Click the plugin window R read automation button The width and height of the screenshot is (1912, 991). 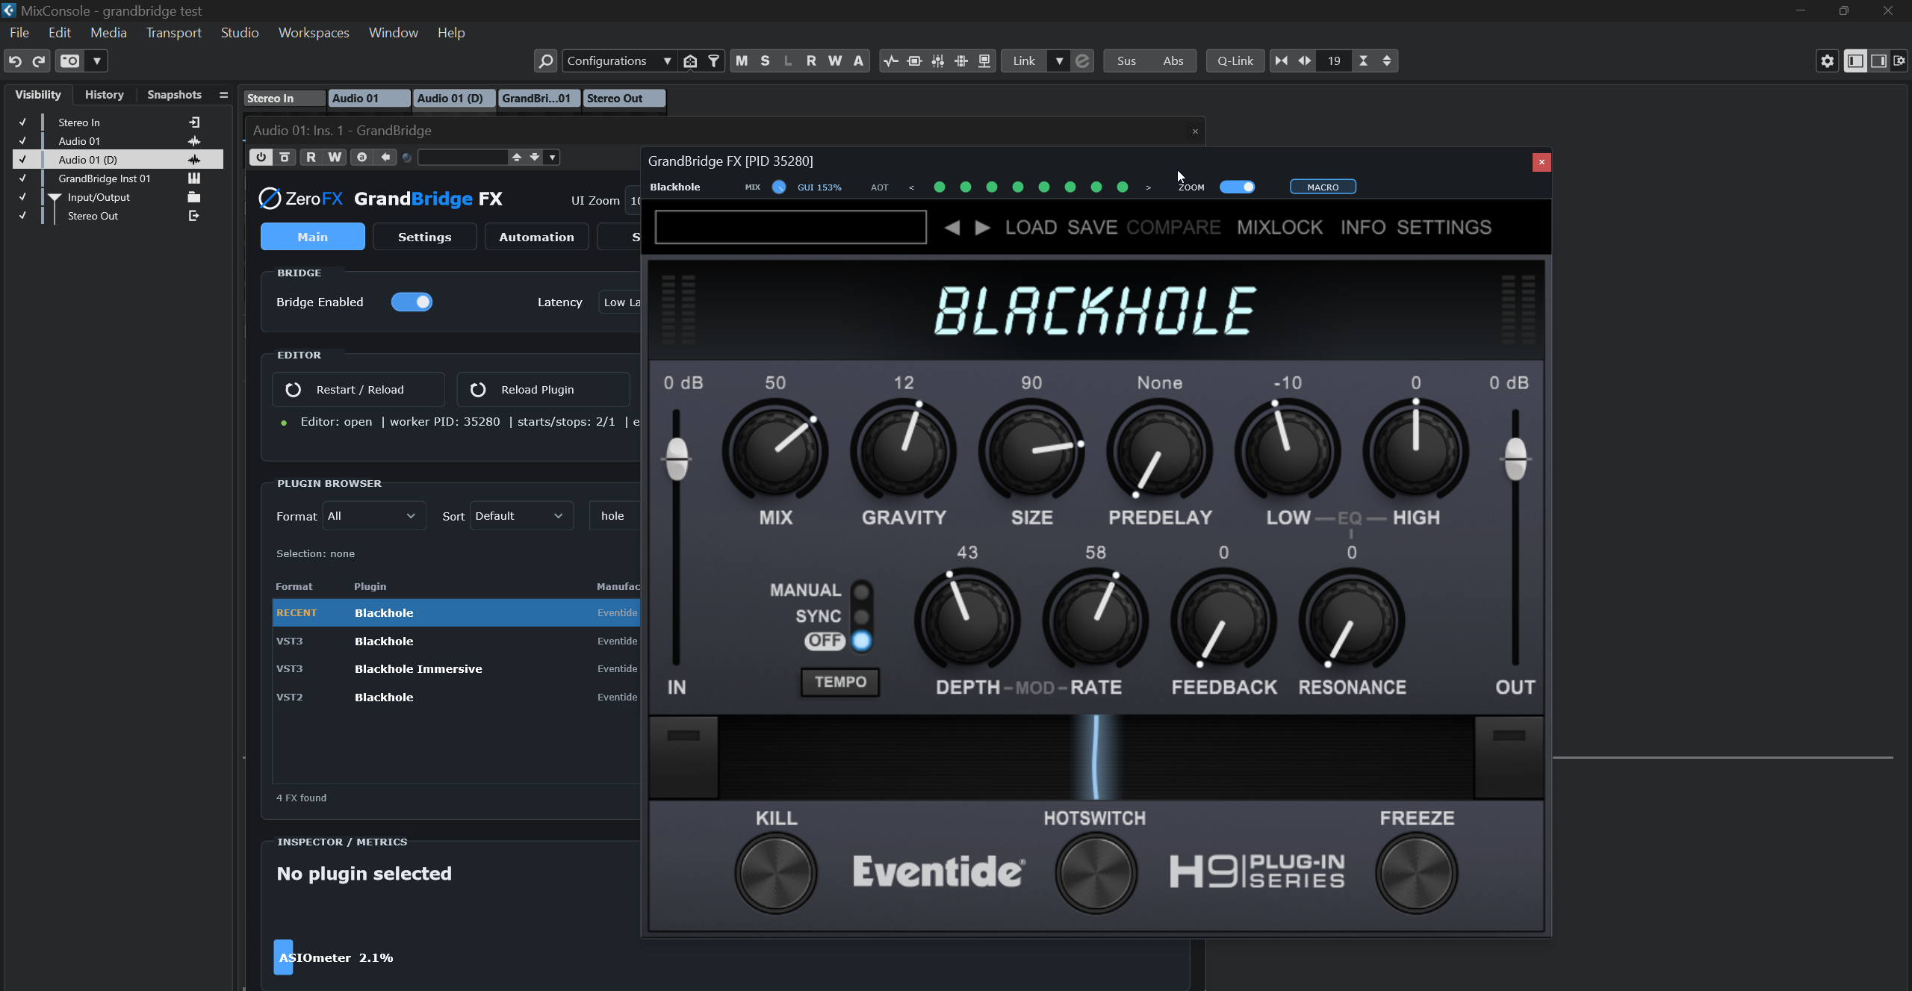coord(311,158)
